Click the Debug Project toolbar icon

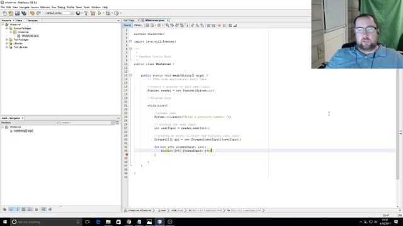pyautogui.click(x=108, y=13)
